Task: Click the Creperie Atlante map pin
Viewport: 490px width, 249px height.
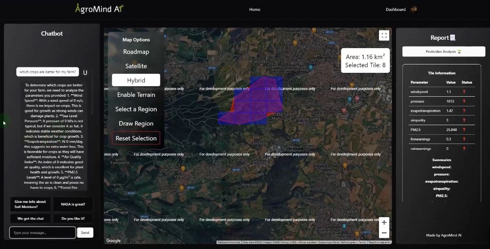Action: [x=357, y=234]
